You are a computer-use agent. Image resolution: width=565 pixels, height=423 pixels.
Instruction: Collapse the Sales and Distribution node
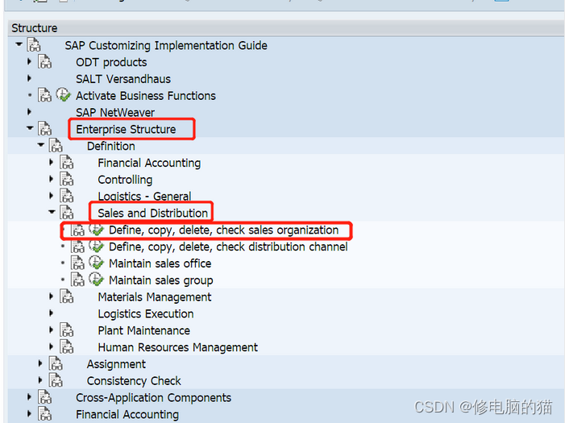click(52, 212)
